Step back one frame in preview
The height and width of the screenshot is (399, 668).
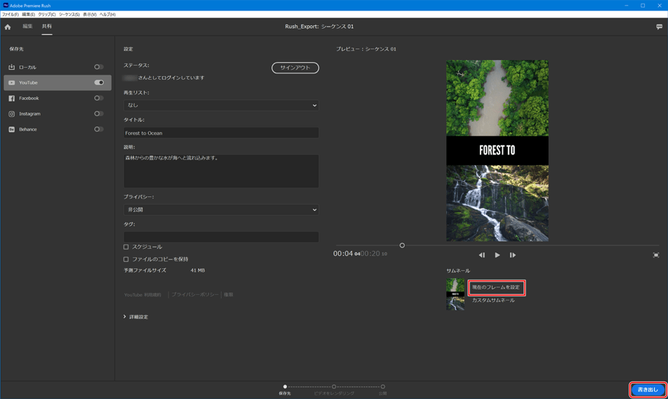tap(481, 255)
